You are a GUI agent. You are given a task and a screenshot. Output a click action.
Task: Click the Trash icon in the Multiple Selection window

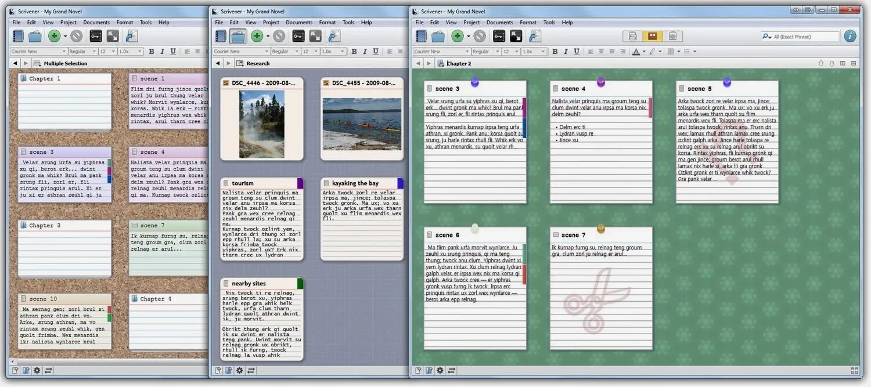[77, 36]
